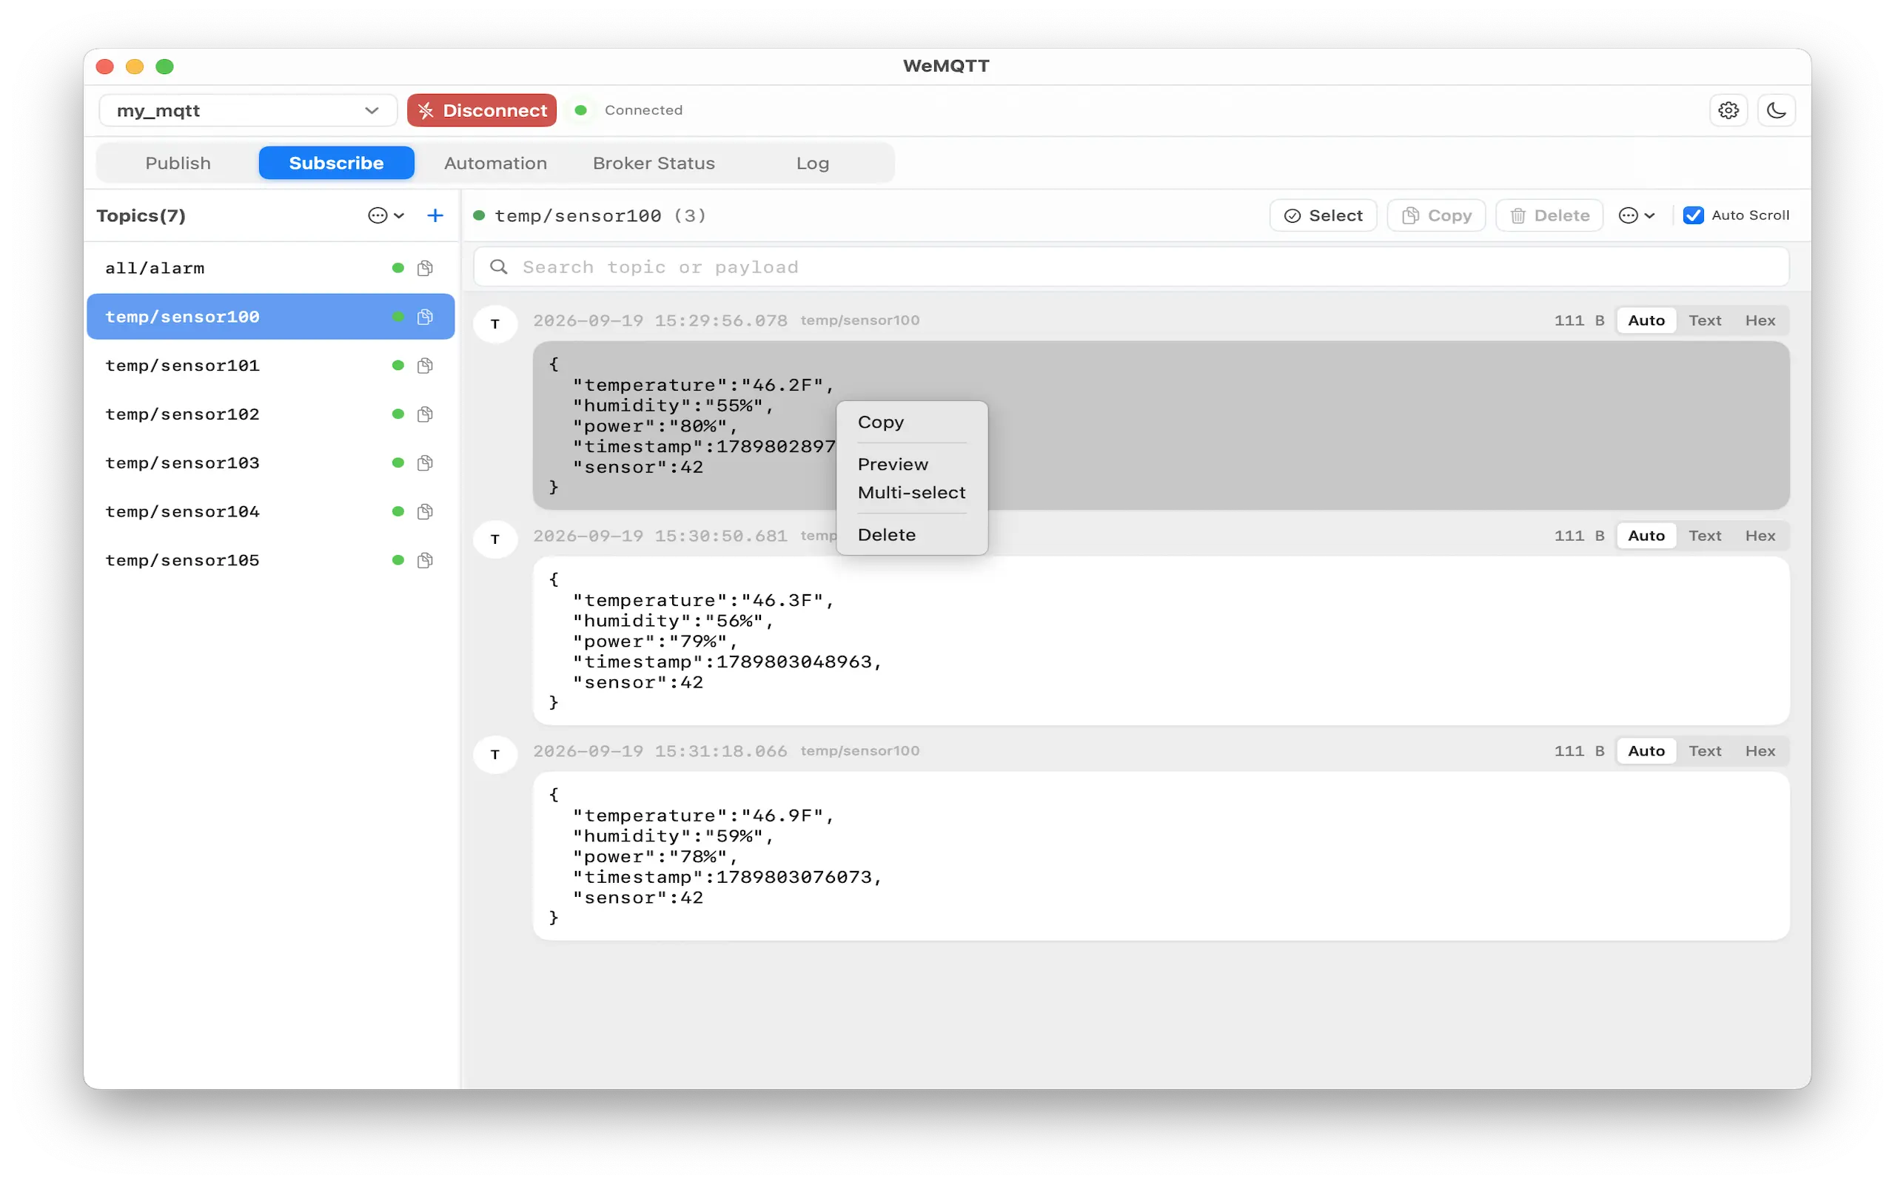1895x1184 pixels.
Task: Click green status dot of all/alarm
Action: click(398, 269)
